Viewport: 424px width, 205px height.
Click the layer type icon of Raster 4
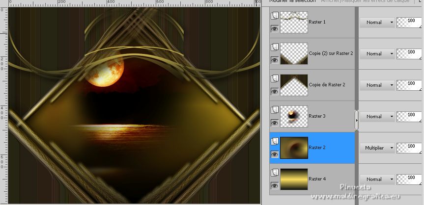click(275, 173)
